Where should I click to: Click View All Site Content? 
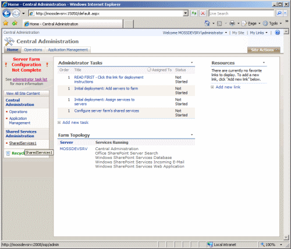click(23, 94)
